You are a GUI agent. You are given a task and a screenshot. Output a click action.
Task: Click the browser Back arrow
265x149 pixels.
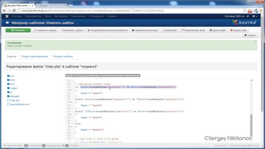5,11
